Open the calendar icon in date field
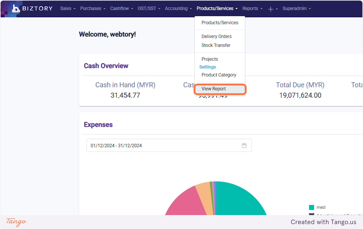 [244, 146]
